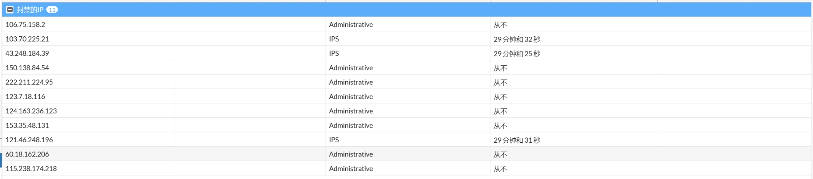813x179 pixels.
Task: Select row for 124.163.236.123
Action: (31, 111)
